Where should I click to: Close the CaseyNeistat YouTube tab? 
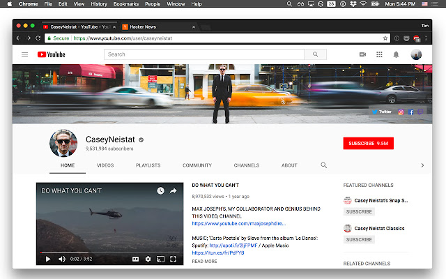pyautogui.click(x=114, y=27)
